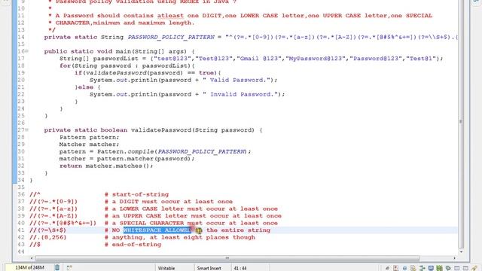Click the else keyword on line 21
Screen dimensions: 482x271
(x=85, y=87)
